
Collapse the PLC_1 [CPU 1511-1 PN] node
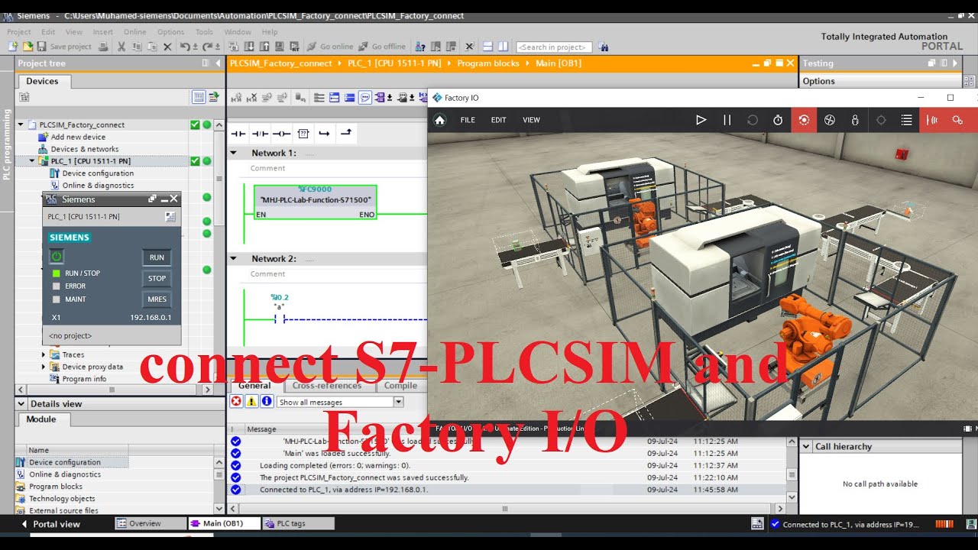click(x=32, y=161)
